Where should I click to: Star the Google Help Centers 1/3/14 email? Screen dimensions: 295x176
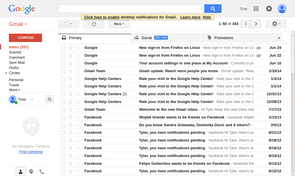click(x=70, y=79)
